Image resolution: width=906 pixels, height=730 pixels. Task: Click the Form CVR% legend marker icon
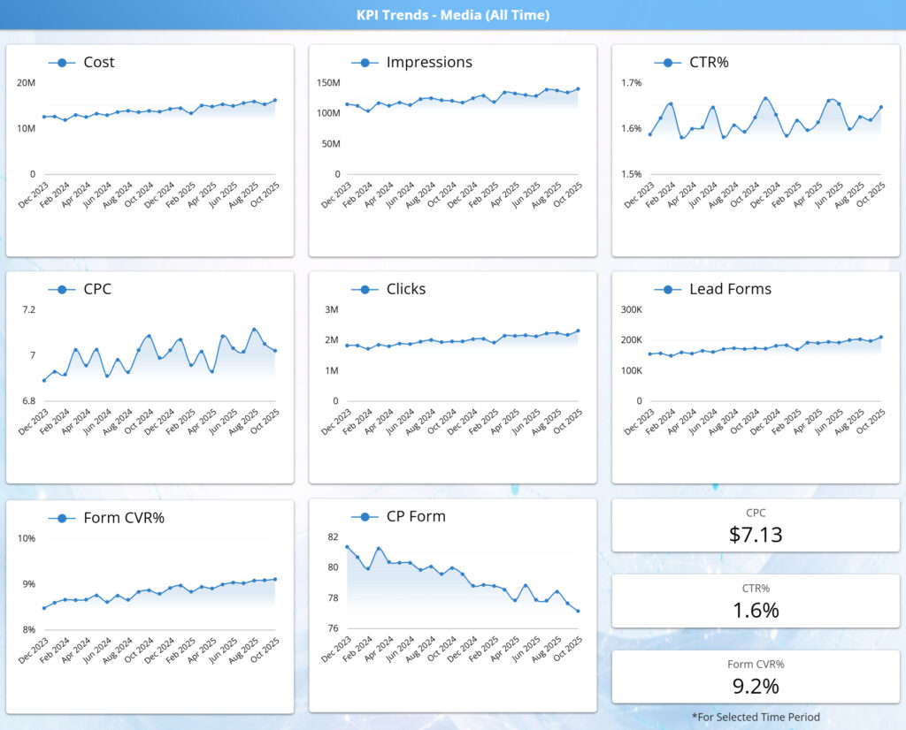pos(60,516)
